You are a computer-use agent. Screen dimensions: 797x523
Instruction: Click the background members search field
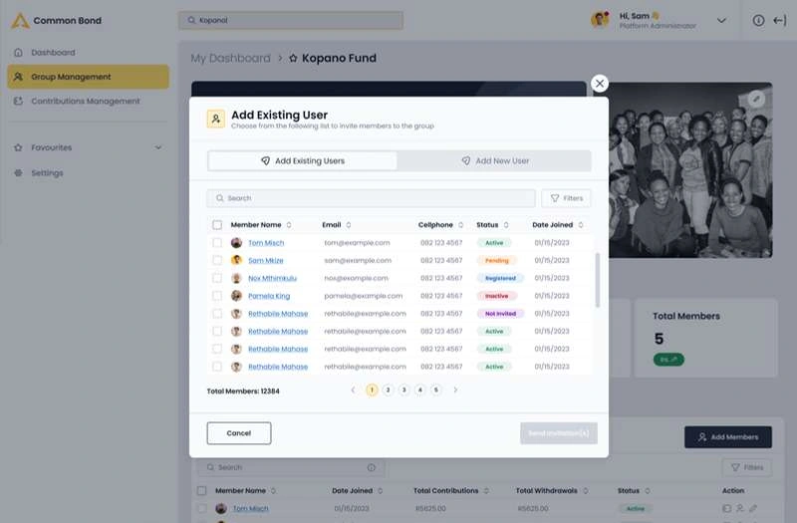tap(291, 467)
